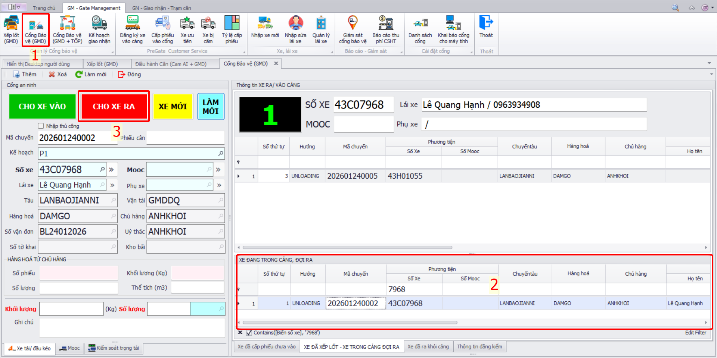This screenshot has width=717, height=358.
Task: Click the Mã chuyến input field
Action: click(77, 138)
